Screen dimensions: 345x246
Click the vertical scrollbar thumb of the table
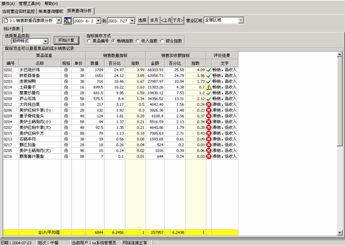(339, 101)
